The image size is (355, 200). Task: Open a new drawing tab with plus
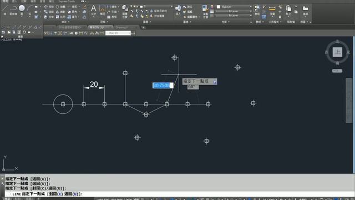[143, 27]
